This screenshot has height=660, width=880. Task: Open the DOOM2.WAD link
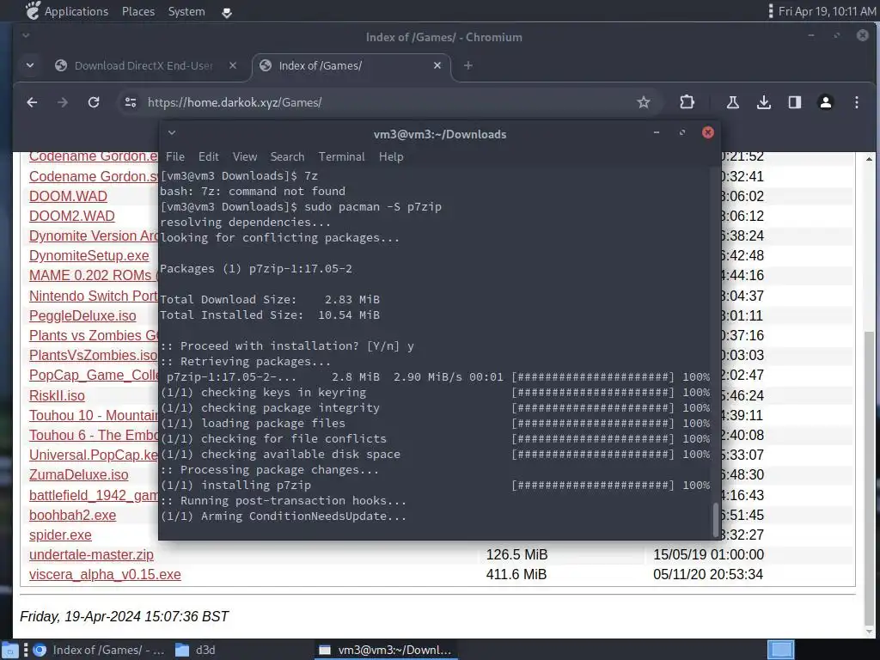(x=72, y=216)
